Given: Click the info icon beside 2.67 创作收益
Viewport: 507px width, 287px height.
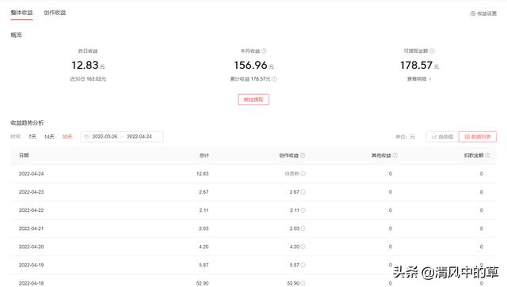Looking at the screenshot, I should pos(303,192).
